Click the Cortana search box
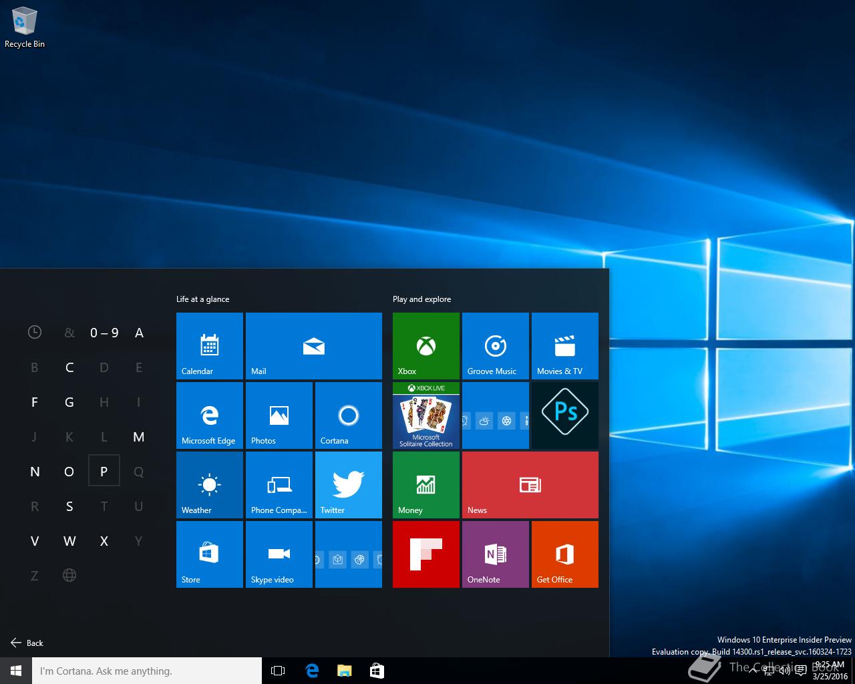This screenshot has height=684, width=855. point(147,671)
